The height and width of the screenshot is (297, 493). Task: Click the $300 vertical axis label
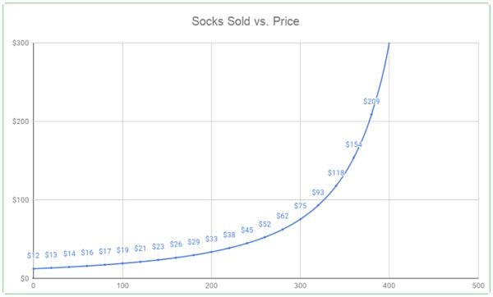tap(21, 43)
